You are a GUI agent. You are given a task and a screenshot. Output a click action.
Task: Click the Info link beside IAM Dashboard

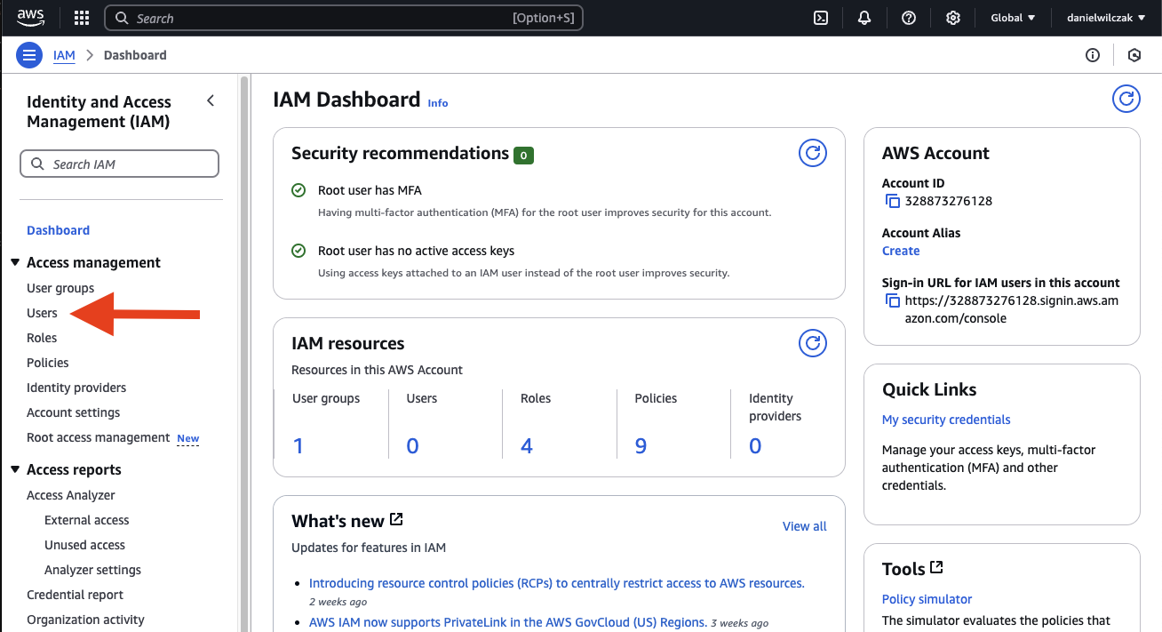click(438, 103)
